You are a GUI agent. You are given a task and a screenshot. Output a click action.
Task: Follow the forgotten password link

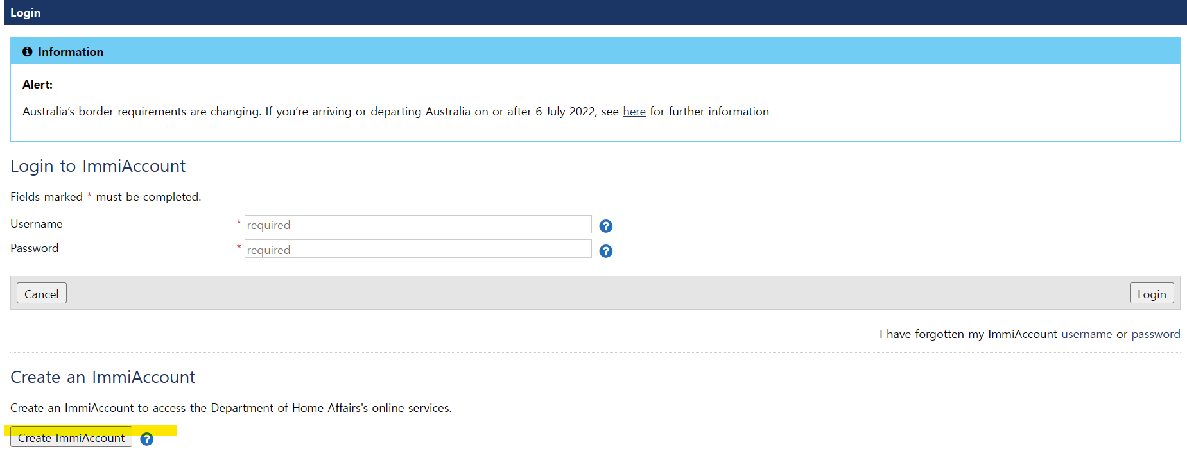point(1156,334)
